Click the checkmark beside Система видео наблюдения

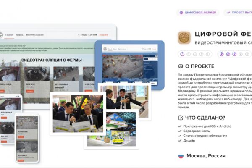tap(180, 136)
